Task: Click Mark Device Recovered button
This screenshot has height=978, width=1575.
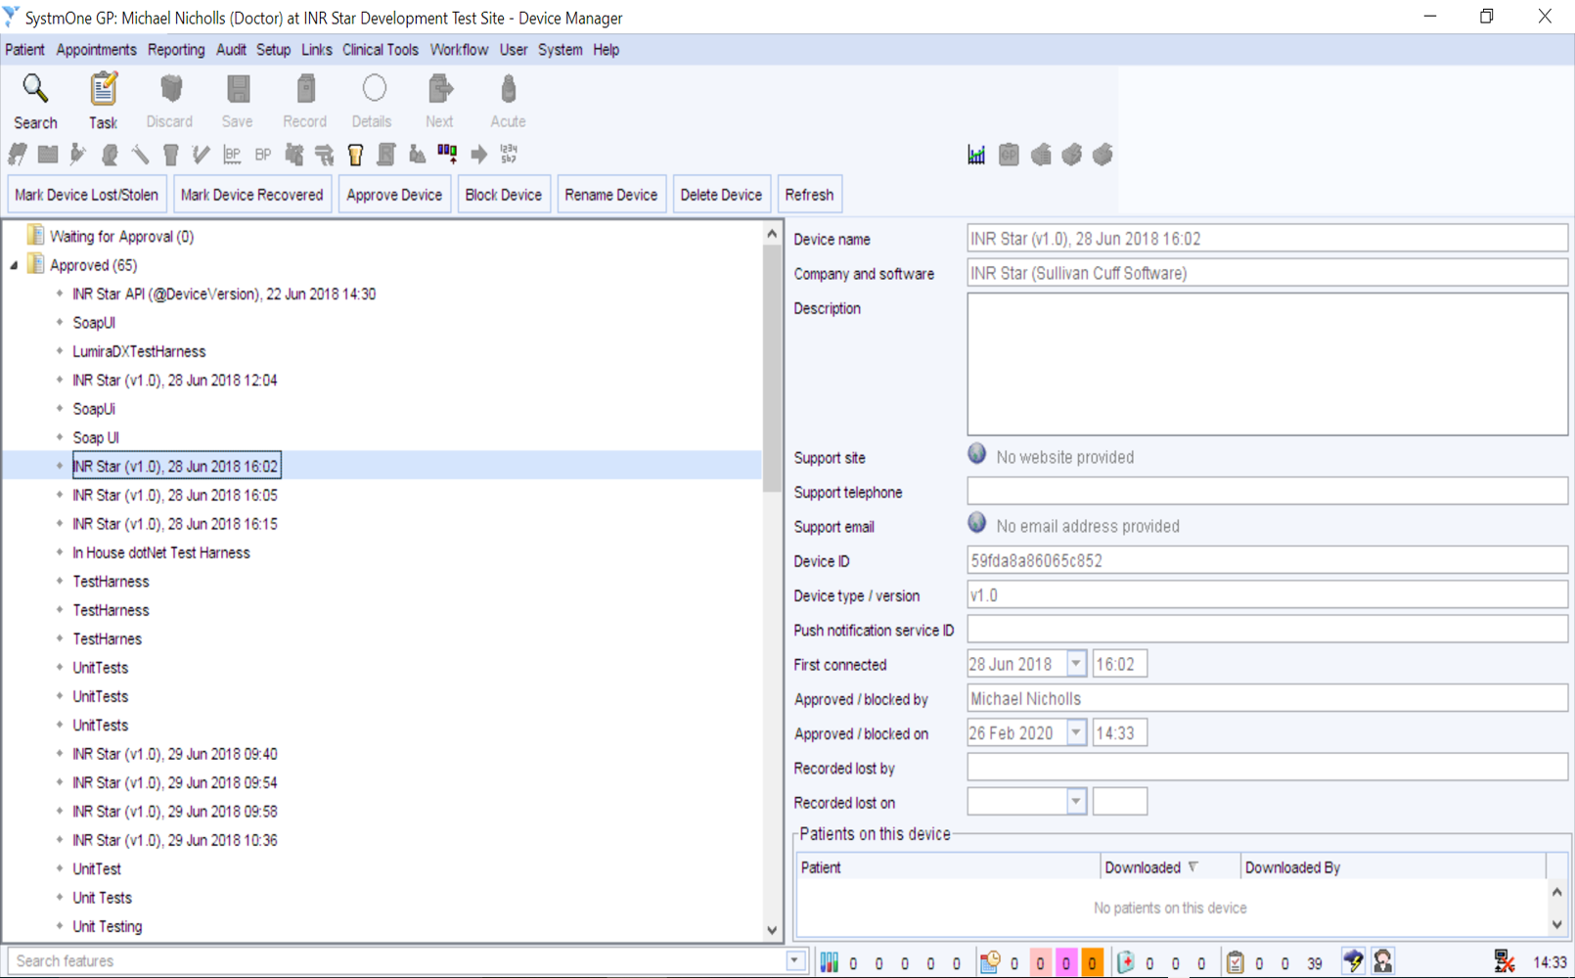Action: click(251, 195)
